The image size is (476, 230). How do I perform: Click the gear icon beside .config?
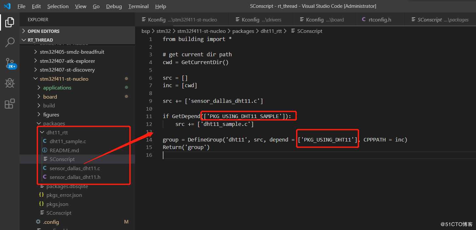click(38, 222)
